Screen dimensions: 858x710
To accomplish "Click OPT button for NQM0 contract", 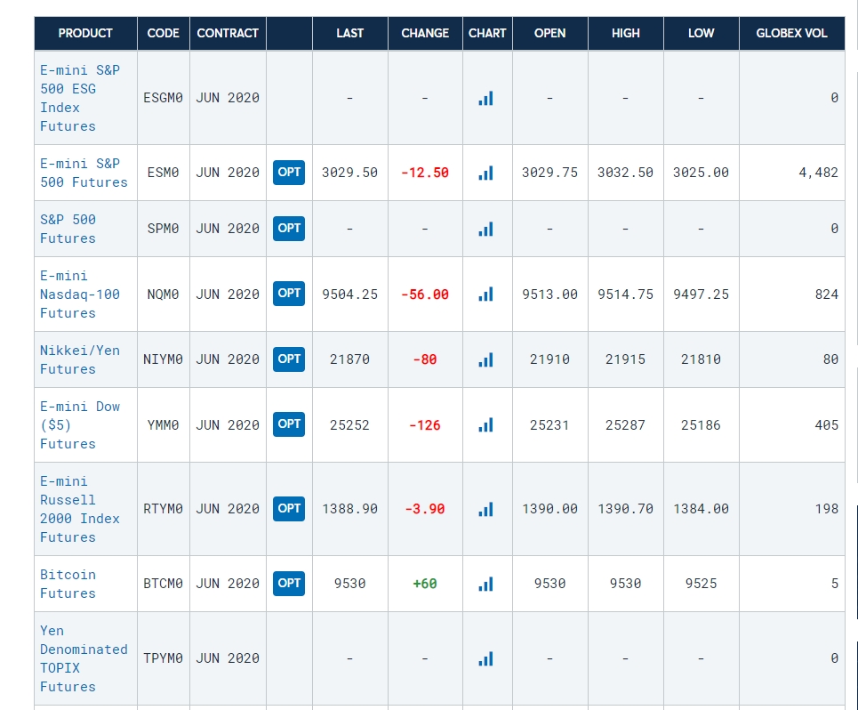I will point(289,294).
